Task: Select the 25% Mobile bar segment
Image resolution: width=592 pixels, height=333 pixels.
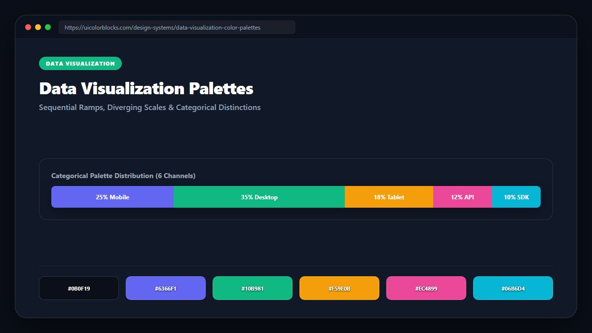Action: pos(112,197)
